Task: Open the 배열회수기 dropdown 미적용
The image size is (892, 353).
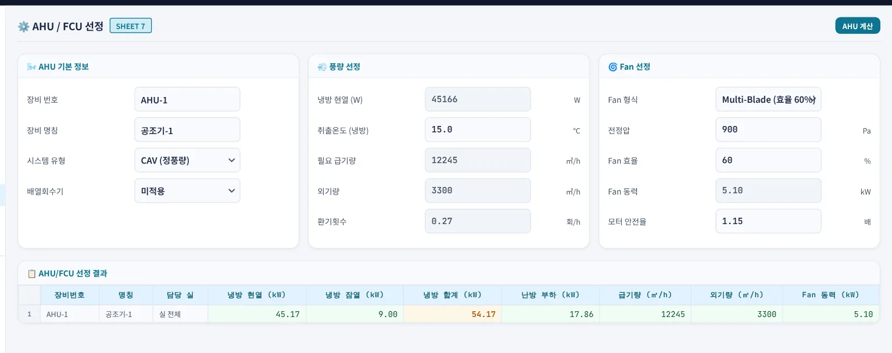Action: [x=187, y=190]
